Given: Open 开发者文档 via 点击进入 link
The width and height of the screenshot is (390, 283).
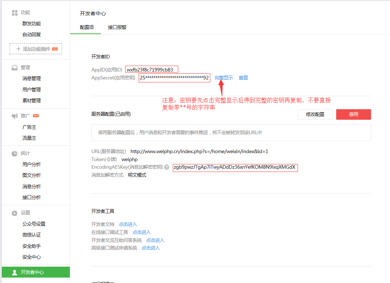Looking at the screenshot, I should tap(128, 224).
